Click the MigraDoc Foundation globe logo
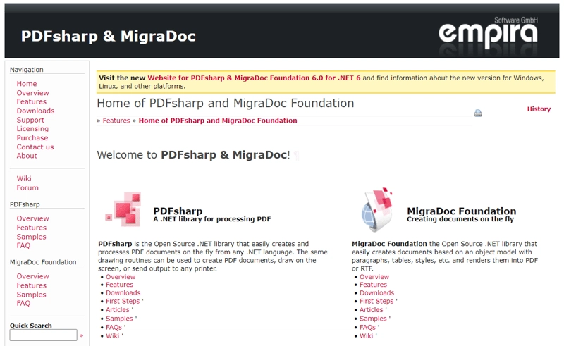This screenshot has width=564, height=346. tap(376, 210)
